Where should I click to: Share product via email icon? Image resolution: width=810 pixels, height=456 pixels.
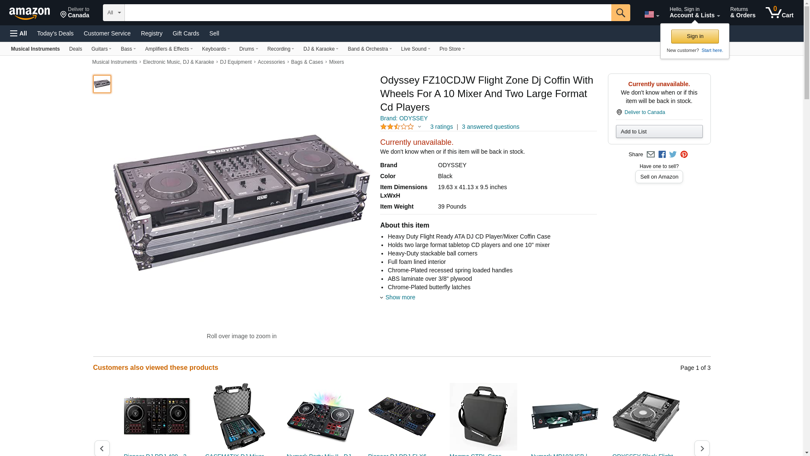point(651,155)
